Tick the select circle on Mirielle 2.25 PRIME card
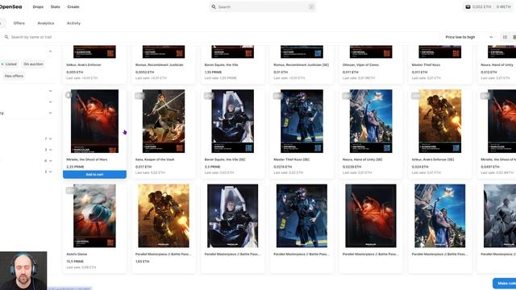Image resolution: width=516 pixels, height=290 pixels. click(69, 95)
